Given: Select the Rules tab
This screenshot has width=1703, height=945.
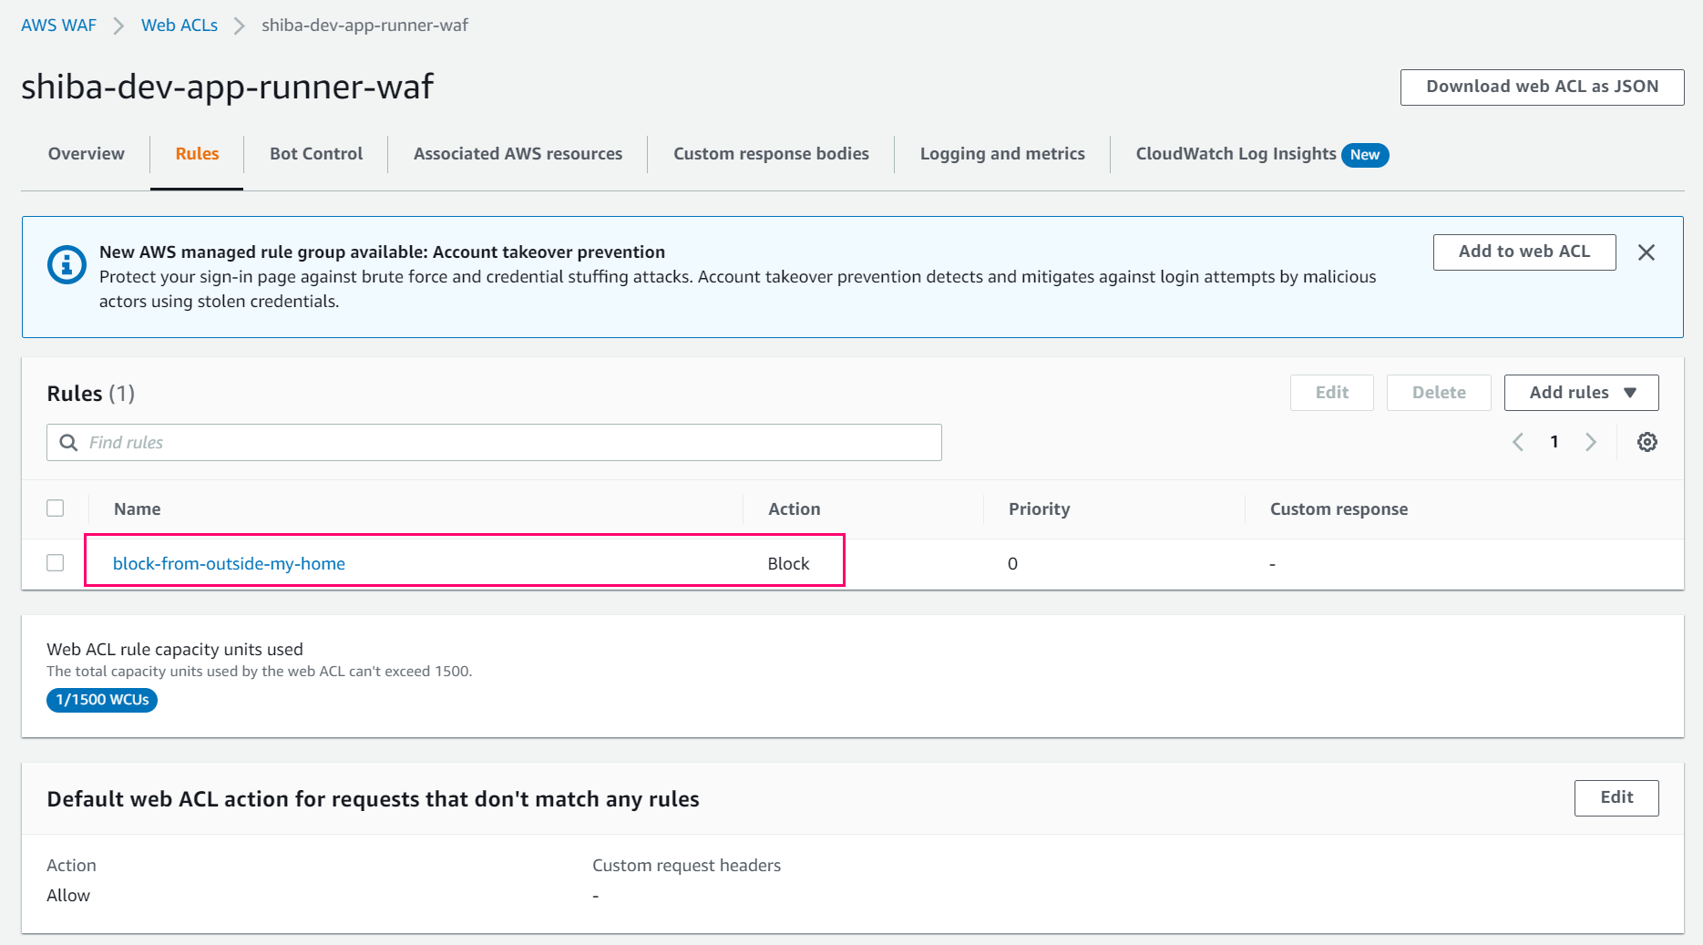Looking at the screenshot, I should [x=197, y=154].
